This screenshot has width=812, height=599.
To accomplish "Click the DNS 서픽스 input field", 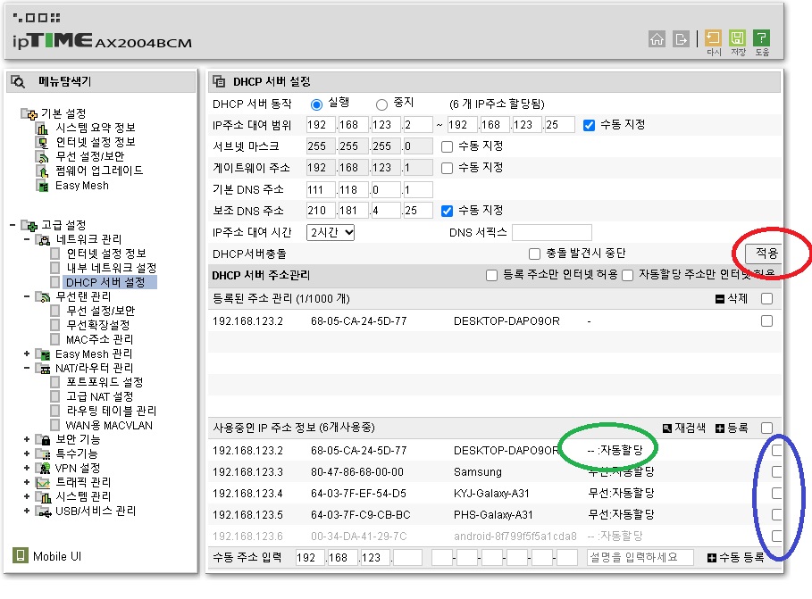I will point(552,232).
